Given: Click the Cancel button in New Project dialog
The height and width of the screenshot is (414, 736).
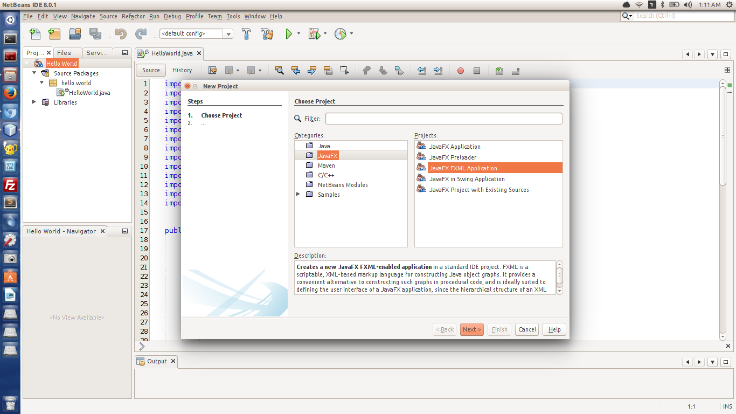Looking at the screenshot, I should click(x=527, y=329).
